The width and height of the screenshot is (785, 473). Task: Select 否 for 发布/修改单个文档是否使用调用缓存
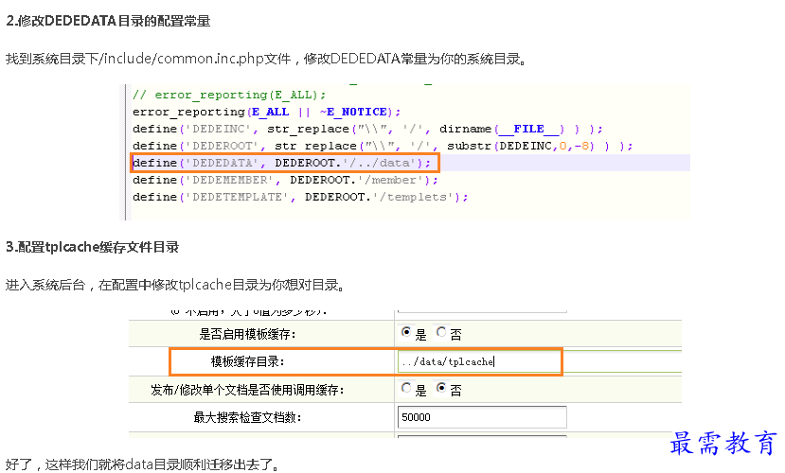(441, 388)
